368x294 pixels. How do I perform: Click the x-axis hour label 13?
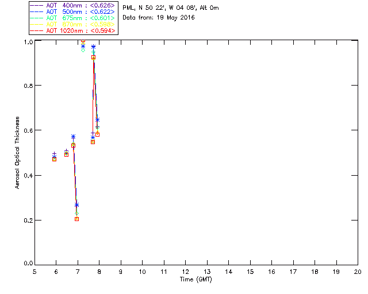click(x=207, y=272)
